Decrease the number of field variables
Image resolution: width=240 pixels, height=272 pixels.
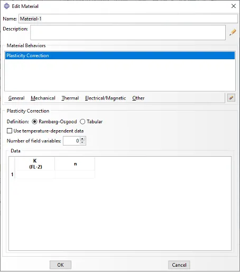click(82, 142)
